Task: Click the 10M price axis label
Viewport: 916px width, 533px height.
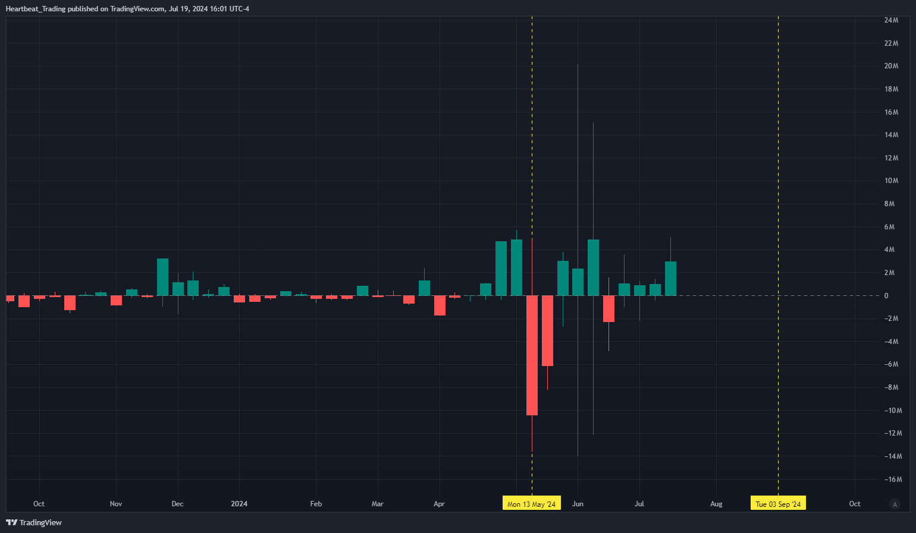Action: pyautogui.click(x=891, y=181)
